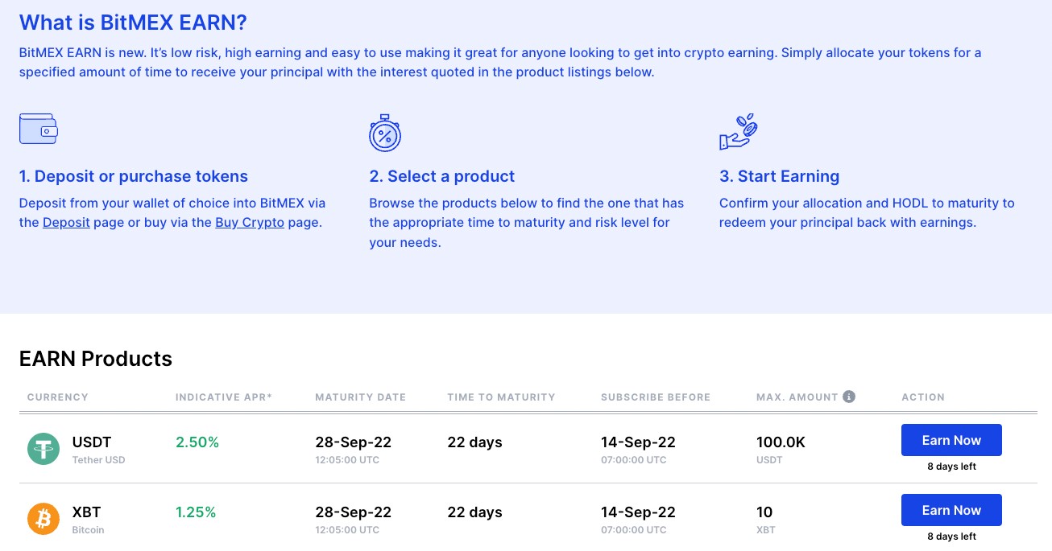Click the MATURITY DATE column header
The image size is (1052, 551).
tap(360, 397)
